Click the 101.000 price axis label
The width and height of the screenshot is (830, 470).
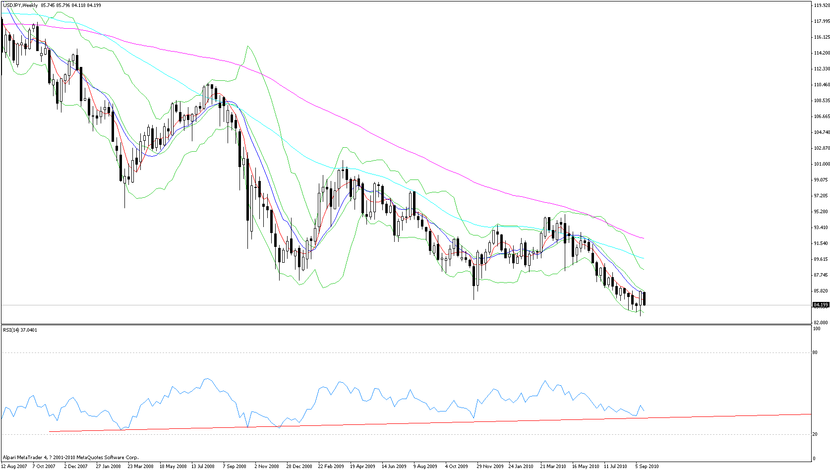[822, 164]
